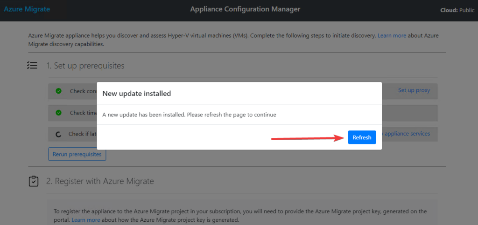Click the checklist icon beside Set up prerequisites

32,65
